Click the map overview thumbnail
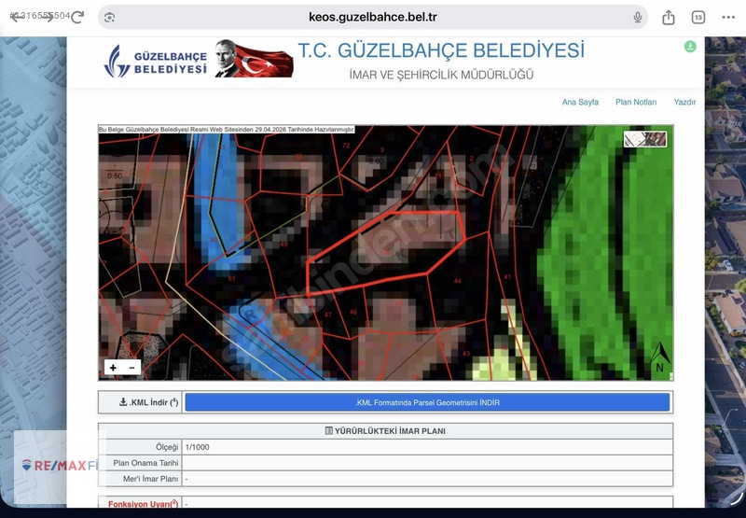Image resolution: width=746 pixels, height=518 pixels. (644, 139)
